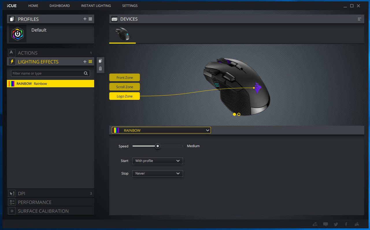Select the Scroll Zone button
The width and height of the screenshot is (370, 230).
125,87
